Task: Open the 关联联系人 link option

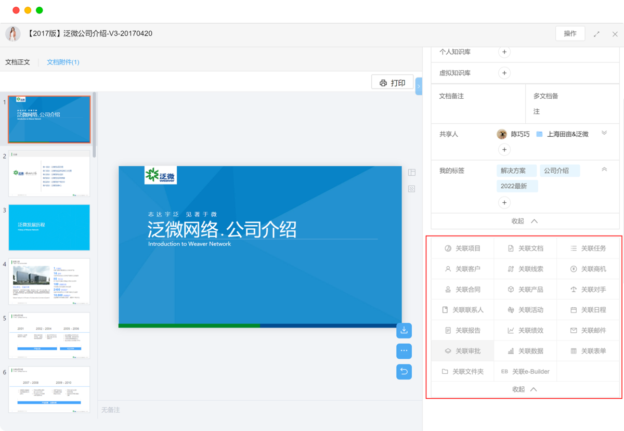Action: pos(463,310)
